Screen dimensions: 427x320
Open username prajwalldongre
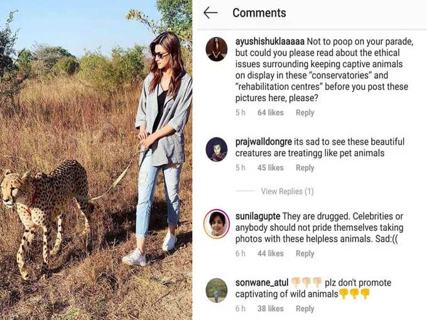263,142
